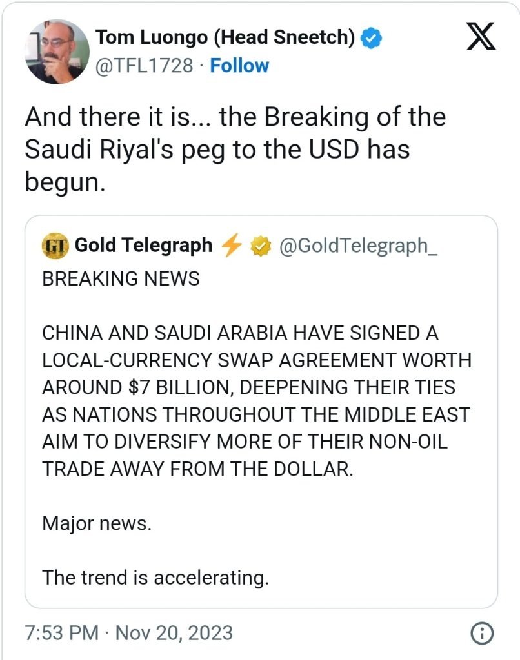The image size is (520, 660).
Task: Click the Tom Luongo (Head Sneetch) name
Action: 225,38
